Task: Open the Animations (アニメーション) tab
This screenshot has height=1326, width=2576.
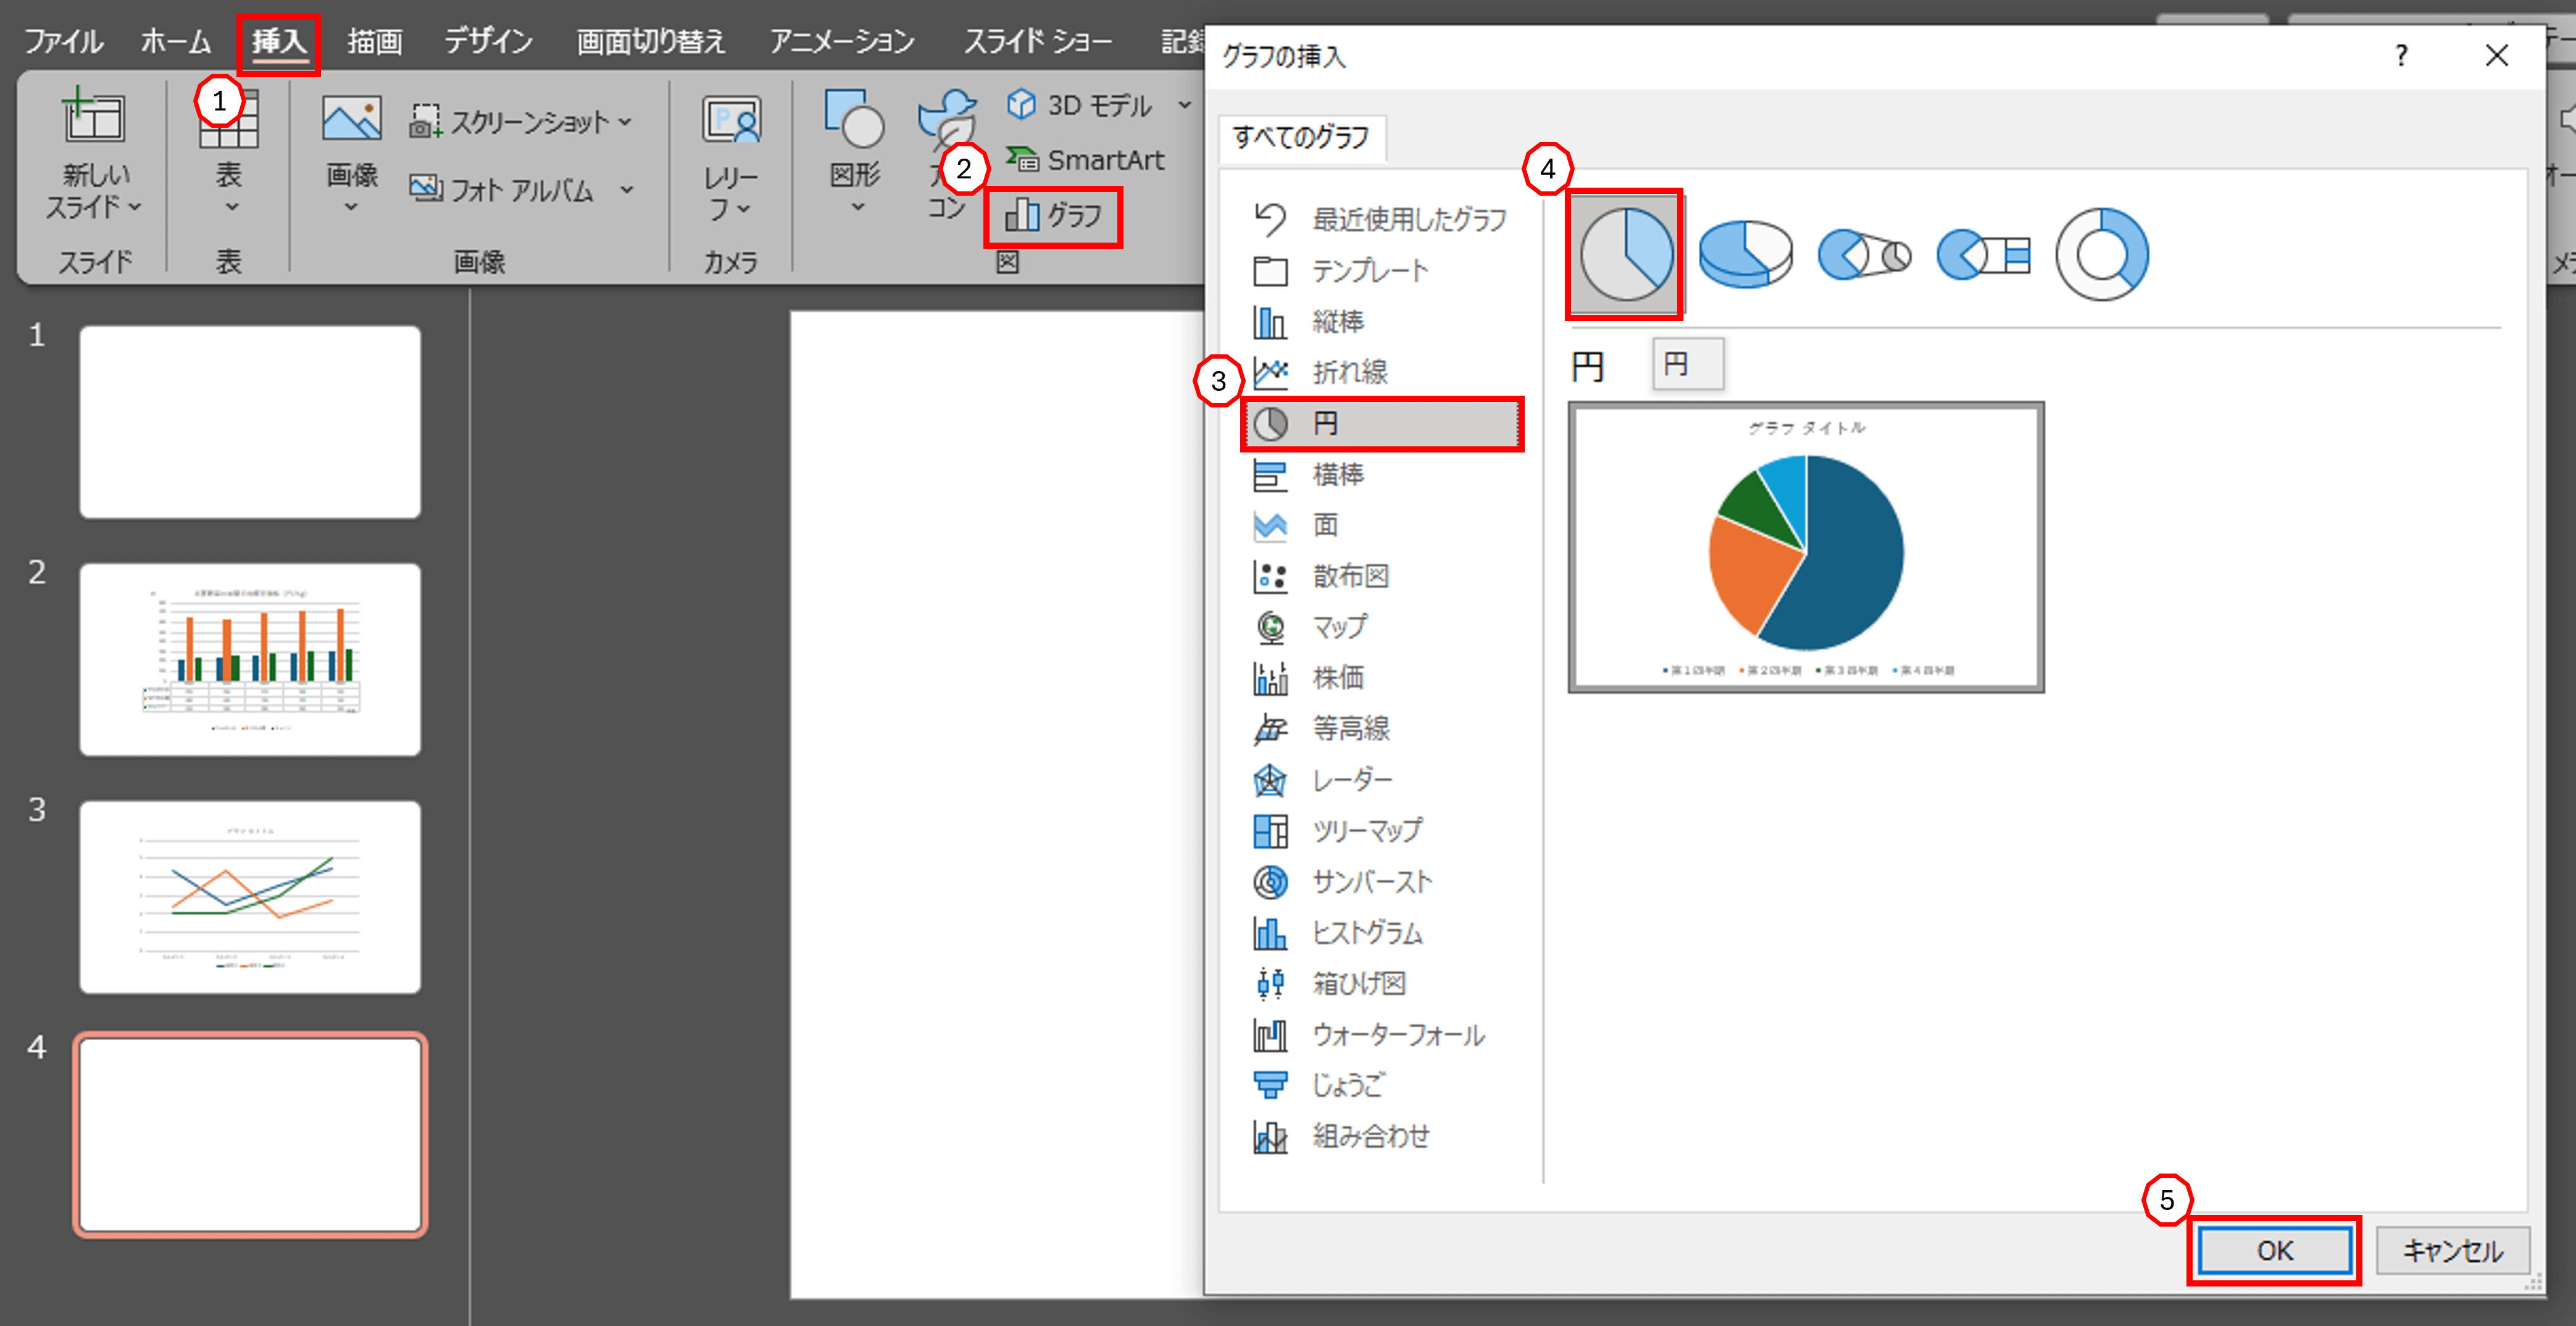Action: (x=842, y=41)
